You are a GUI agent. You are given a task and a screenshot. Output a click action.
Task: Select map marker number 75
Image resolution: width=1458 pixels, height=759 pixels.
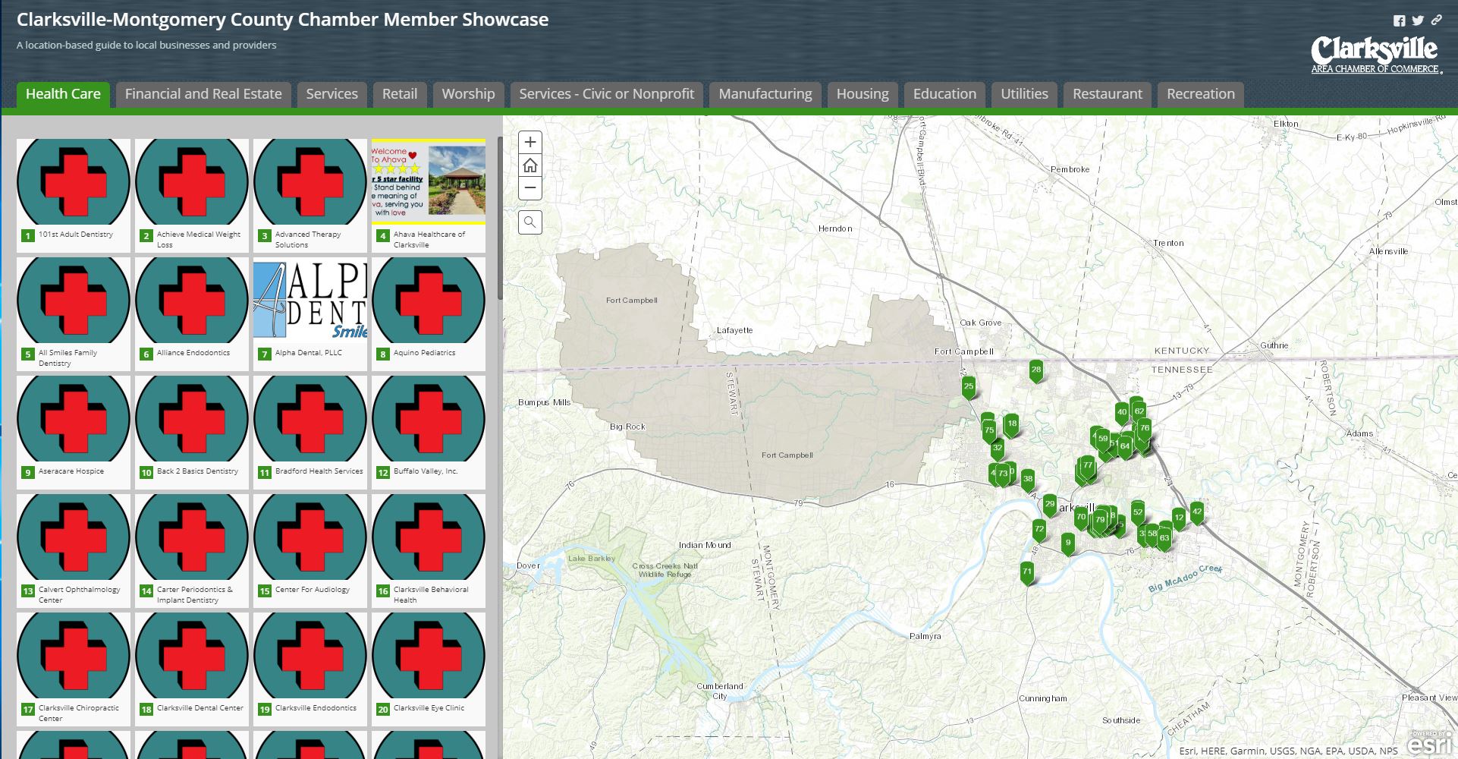click(989, 431)
